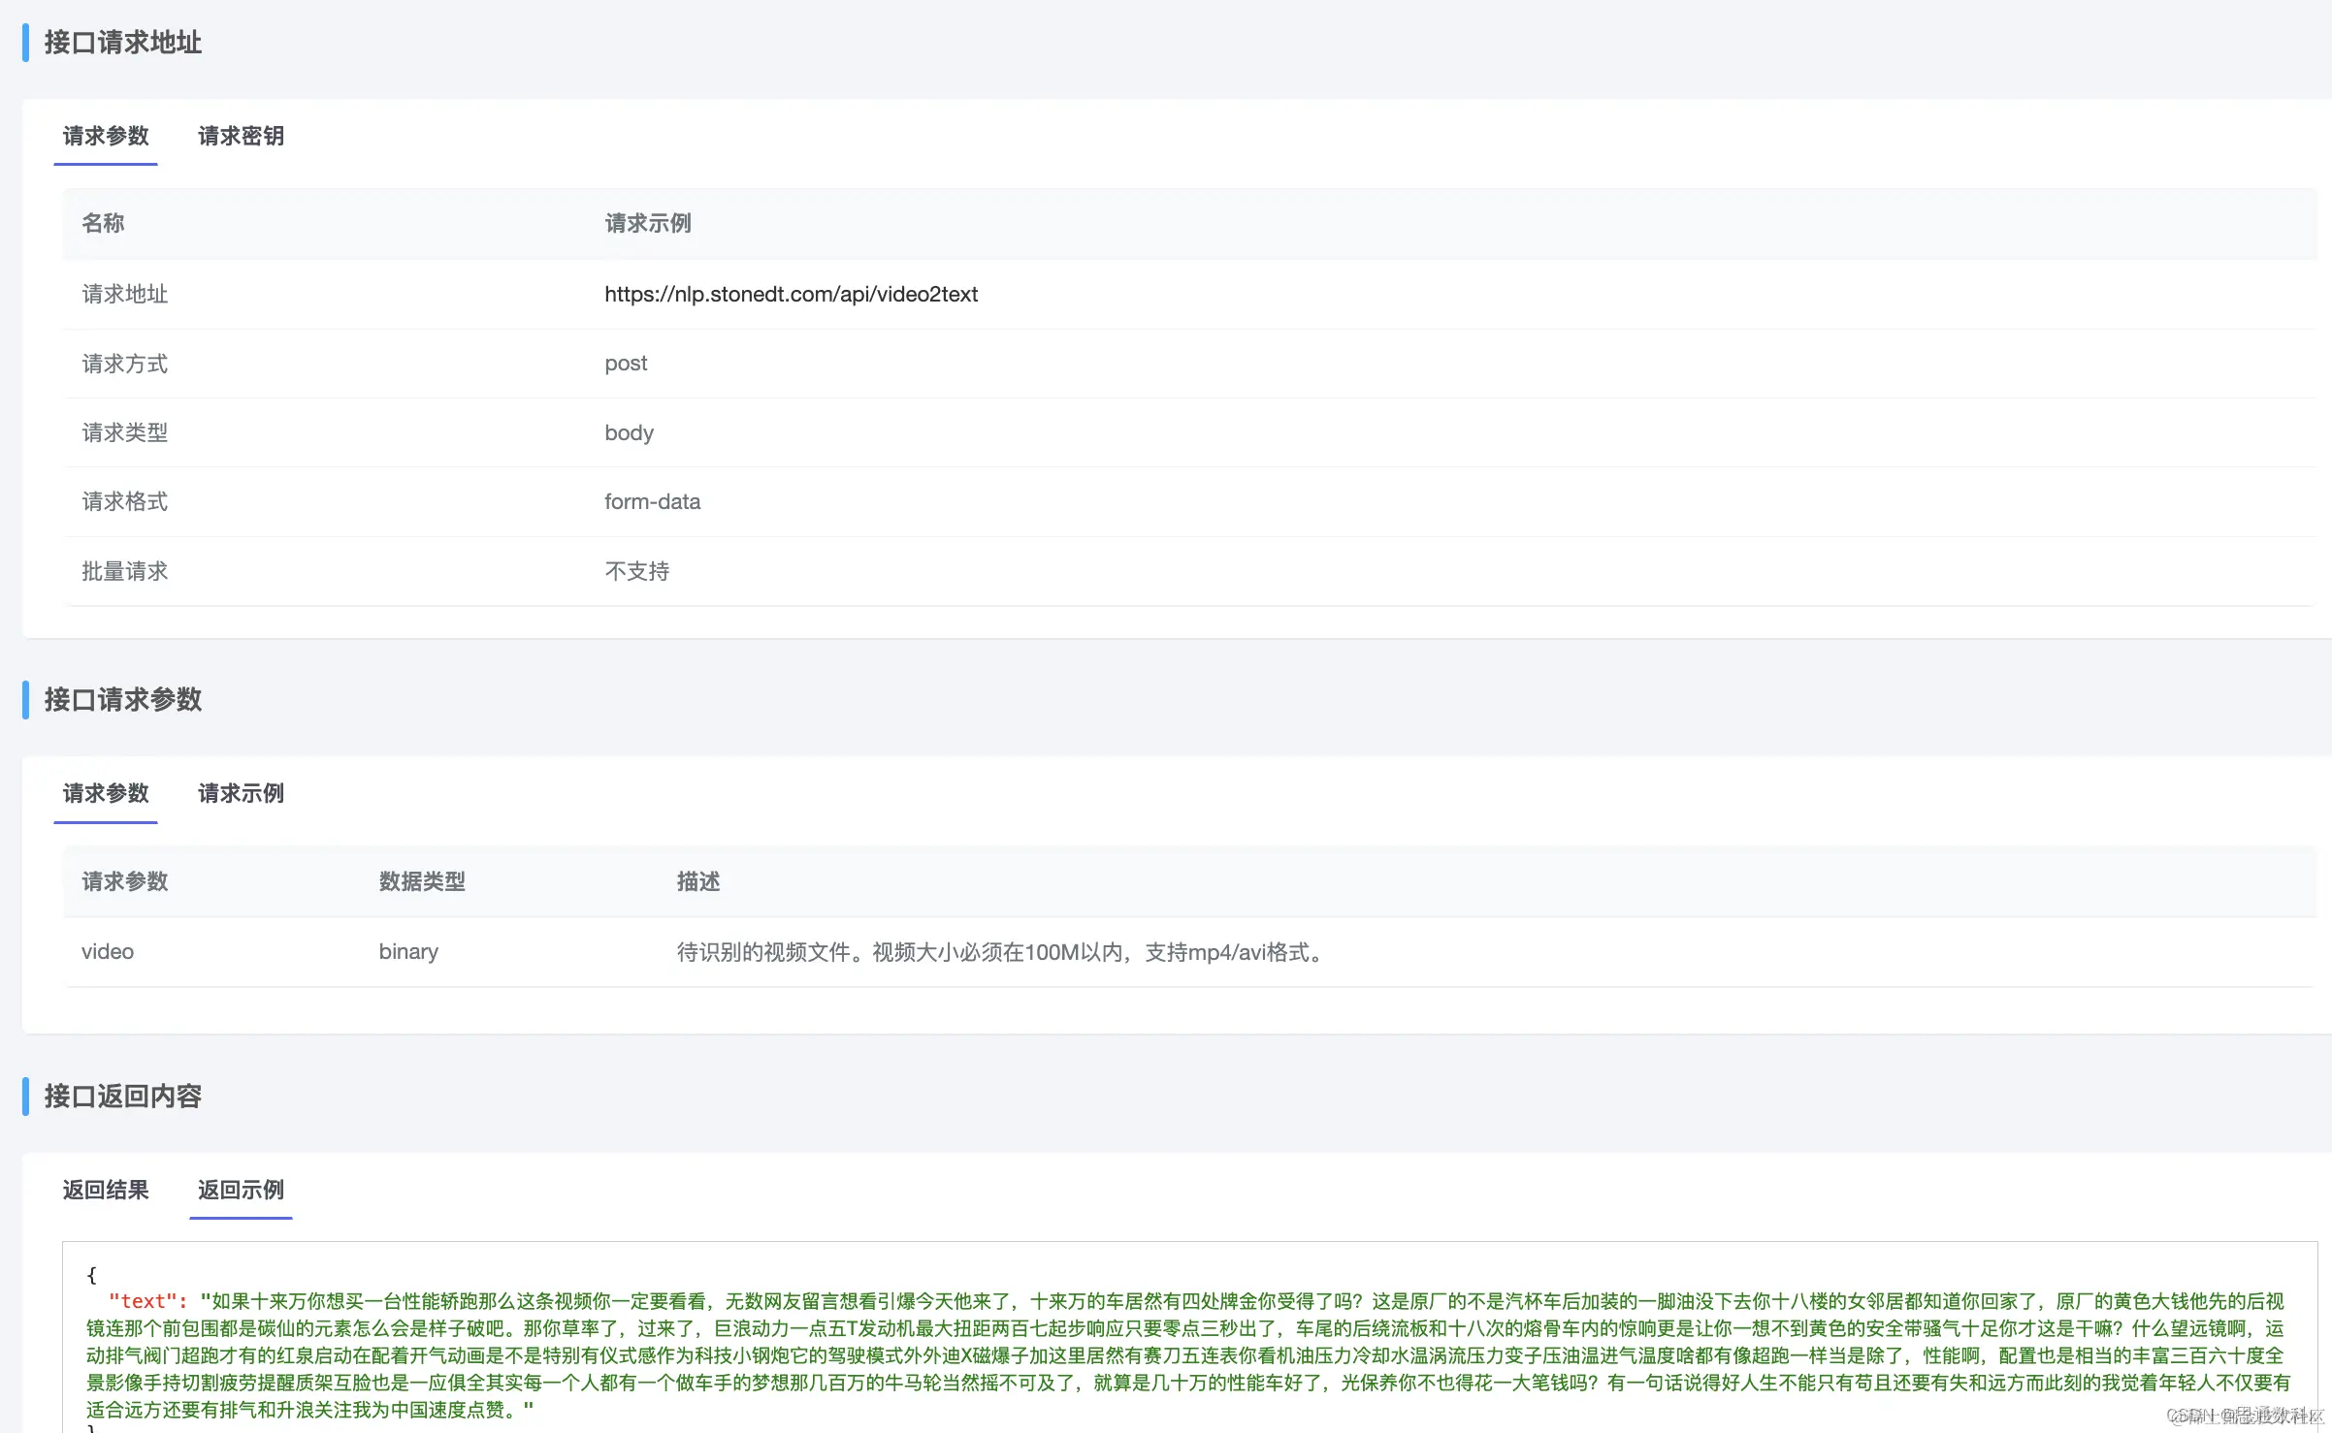Click the video2text API URL

(791, 294)
